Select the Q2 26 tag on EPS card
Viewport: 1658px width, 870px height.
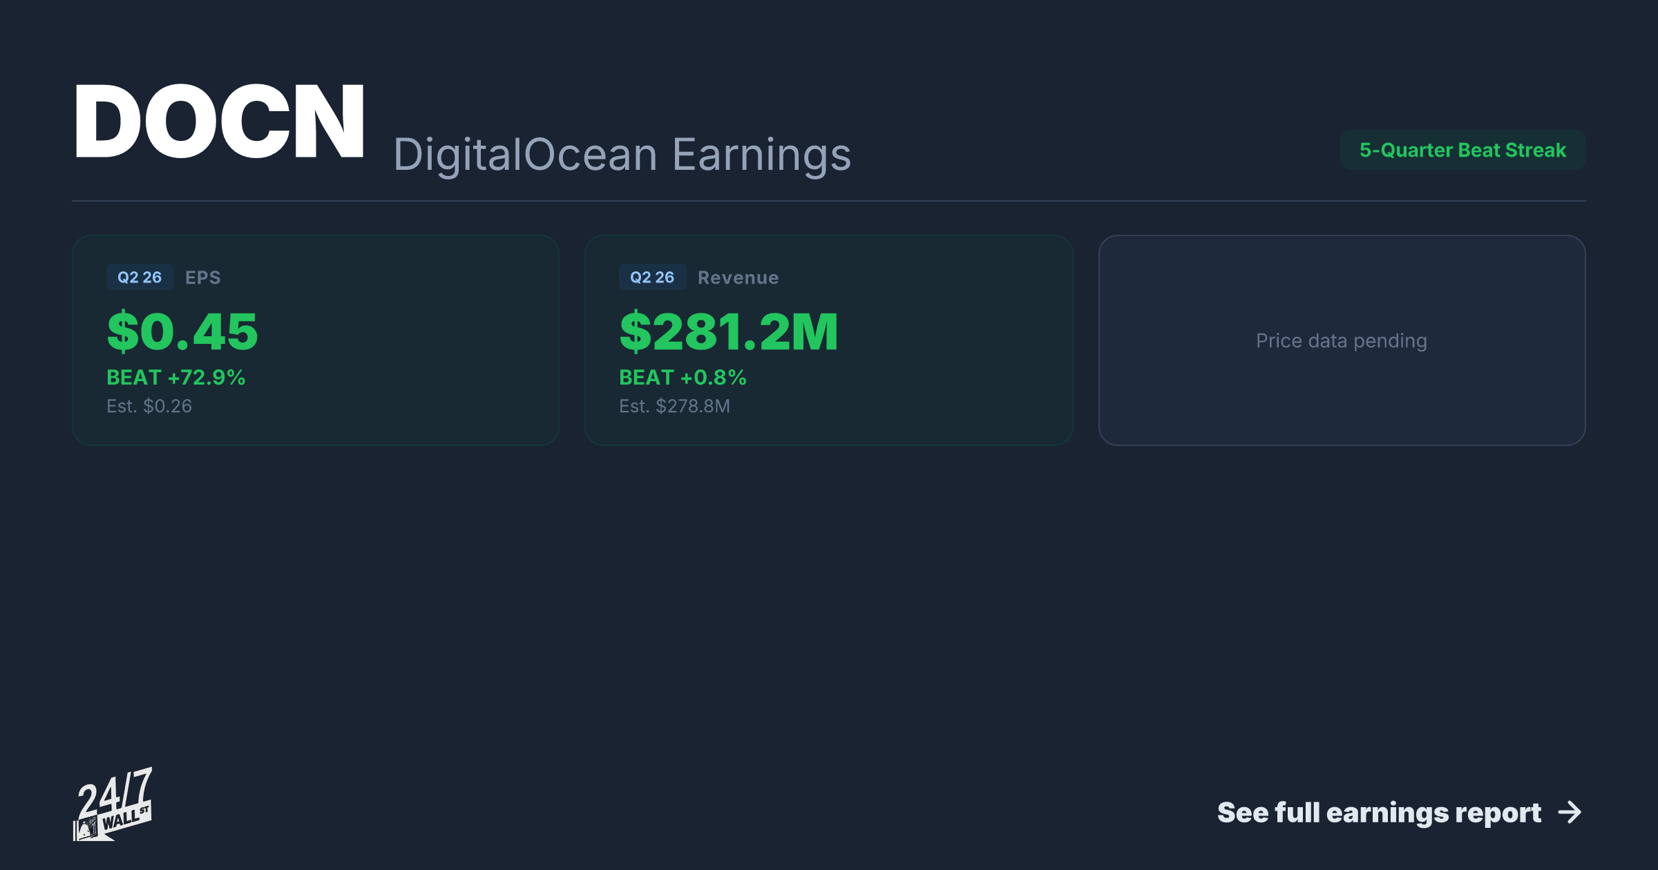(140, 277)
